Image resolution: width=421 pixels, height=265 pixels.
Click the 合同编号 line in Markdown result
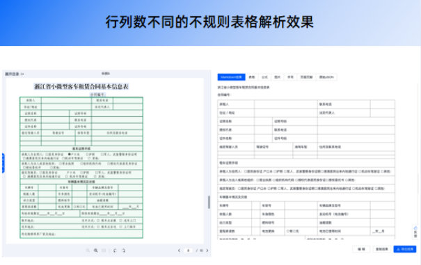click(224, 95)
